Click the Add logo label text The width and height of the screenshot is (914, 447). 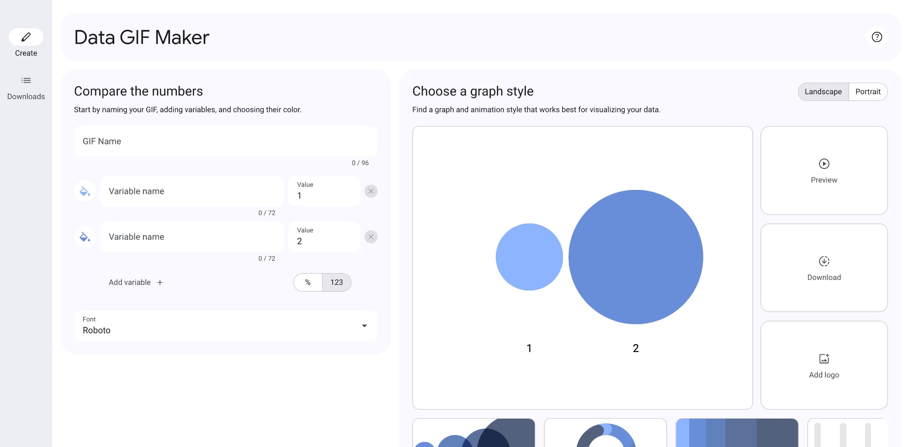pos(824,375)
